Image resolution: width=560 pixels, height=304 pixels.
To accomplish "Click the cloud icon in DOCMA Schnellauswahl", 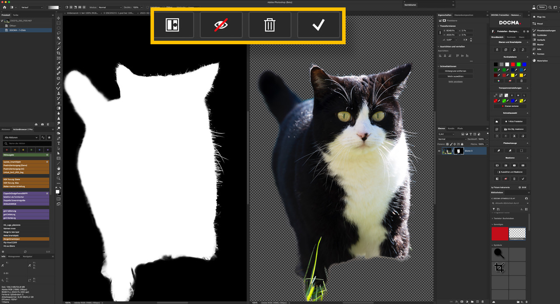I will point(497,121).
